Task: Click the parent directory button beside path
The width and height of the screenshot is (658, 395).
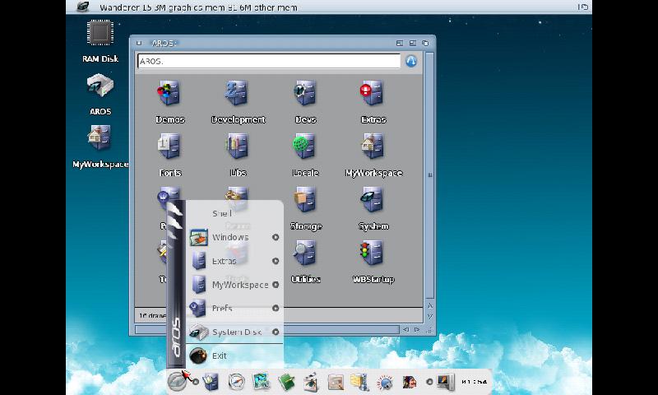Action: pos(410,61)
